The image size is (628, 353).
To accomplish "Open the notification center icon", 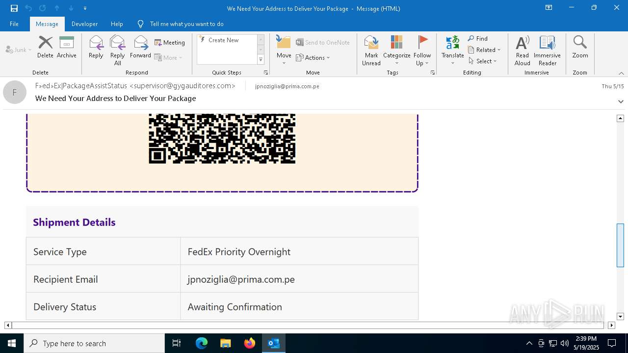I will click(612, 343).
